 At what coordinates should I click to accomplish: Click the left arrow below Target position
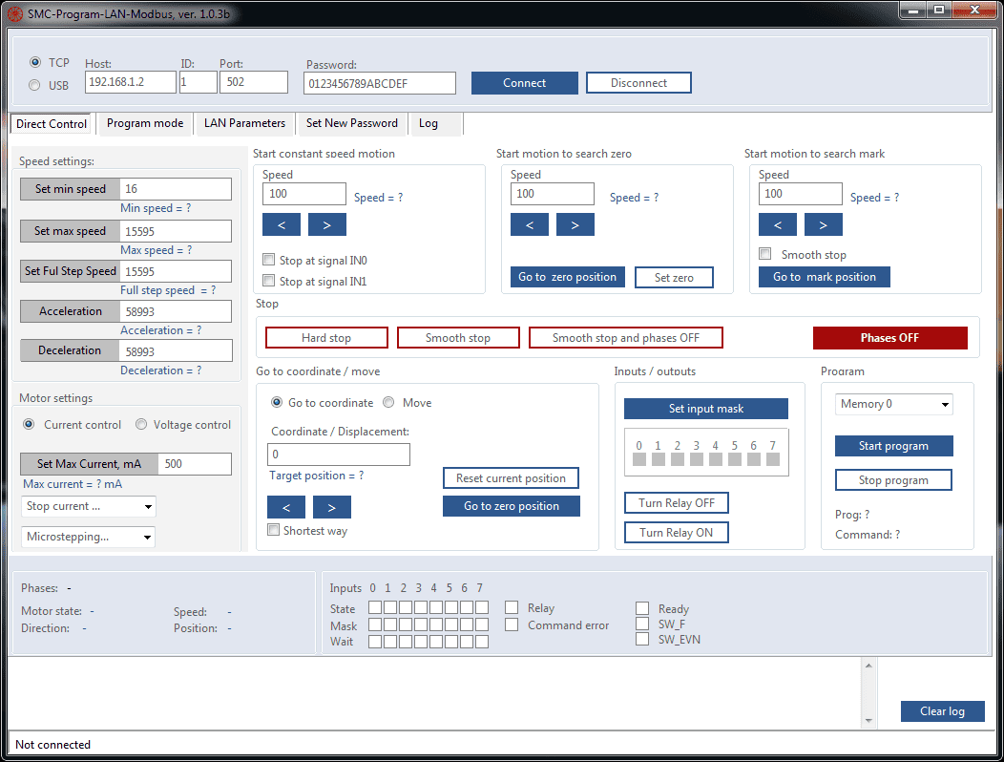coord(286,506)
